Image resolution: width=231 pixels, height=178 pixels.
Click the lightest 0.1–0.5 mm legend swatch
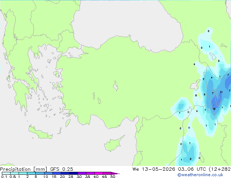6,173
